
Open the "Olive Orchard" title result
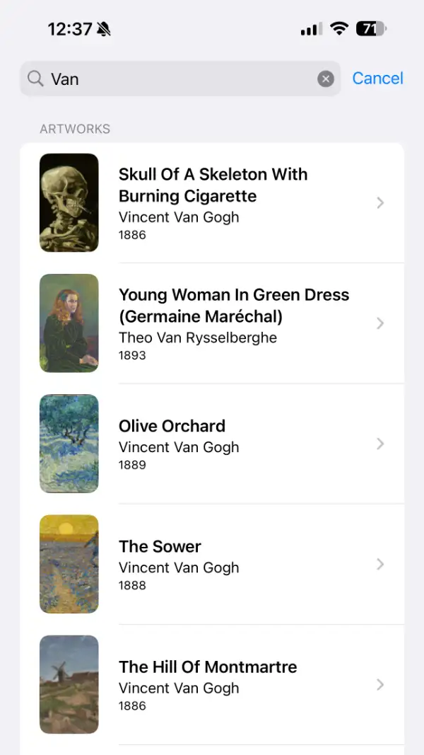tap(172, 426)
